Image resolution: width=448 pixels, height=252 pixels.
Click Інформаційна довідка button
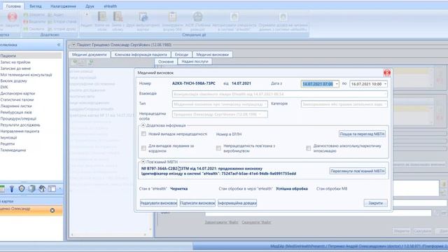[237, 203]
